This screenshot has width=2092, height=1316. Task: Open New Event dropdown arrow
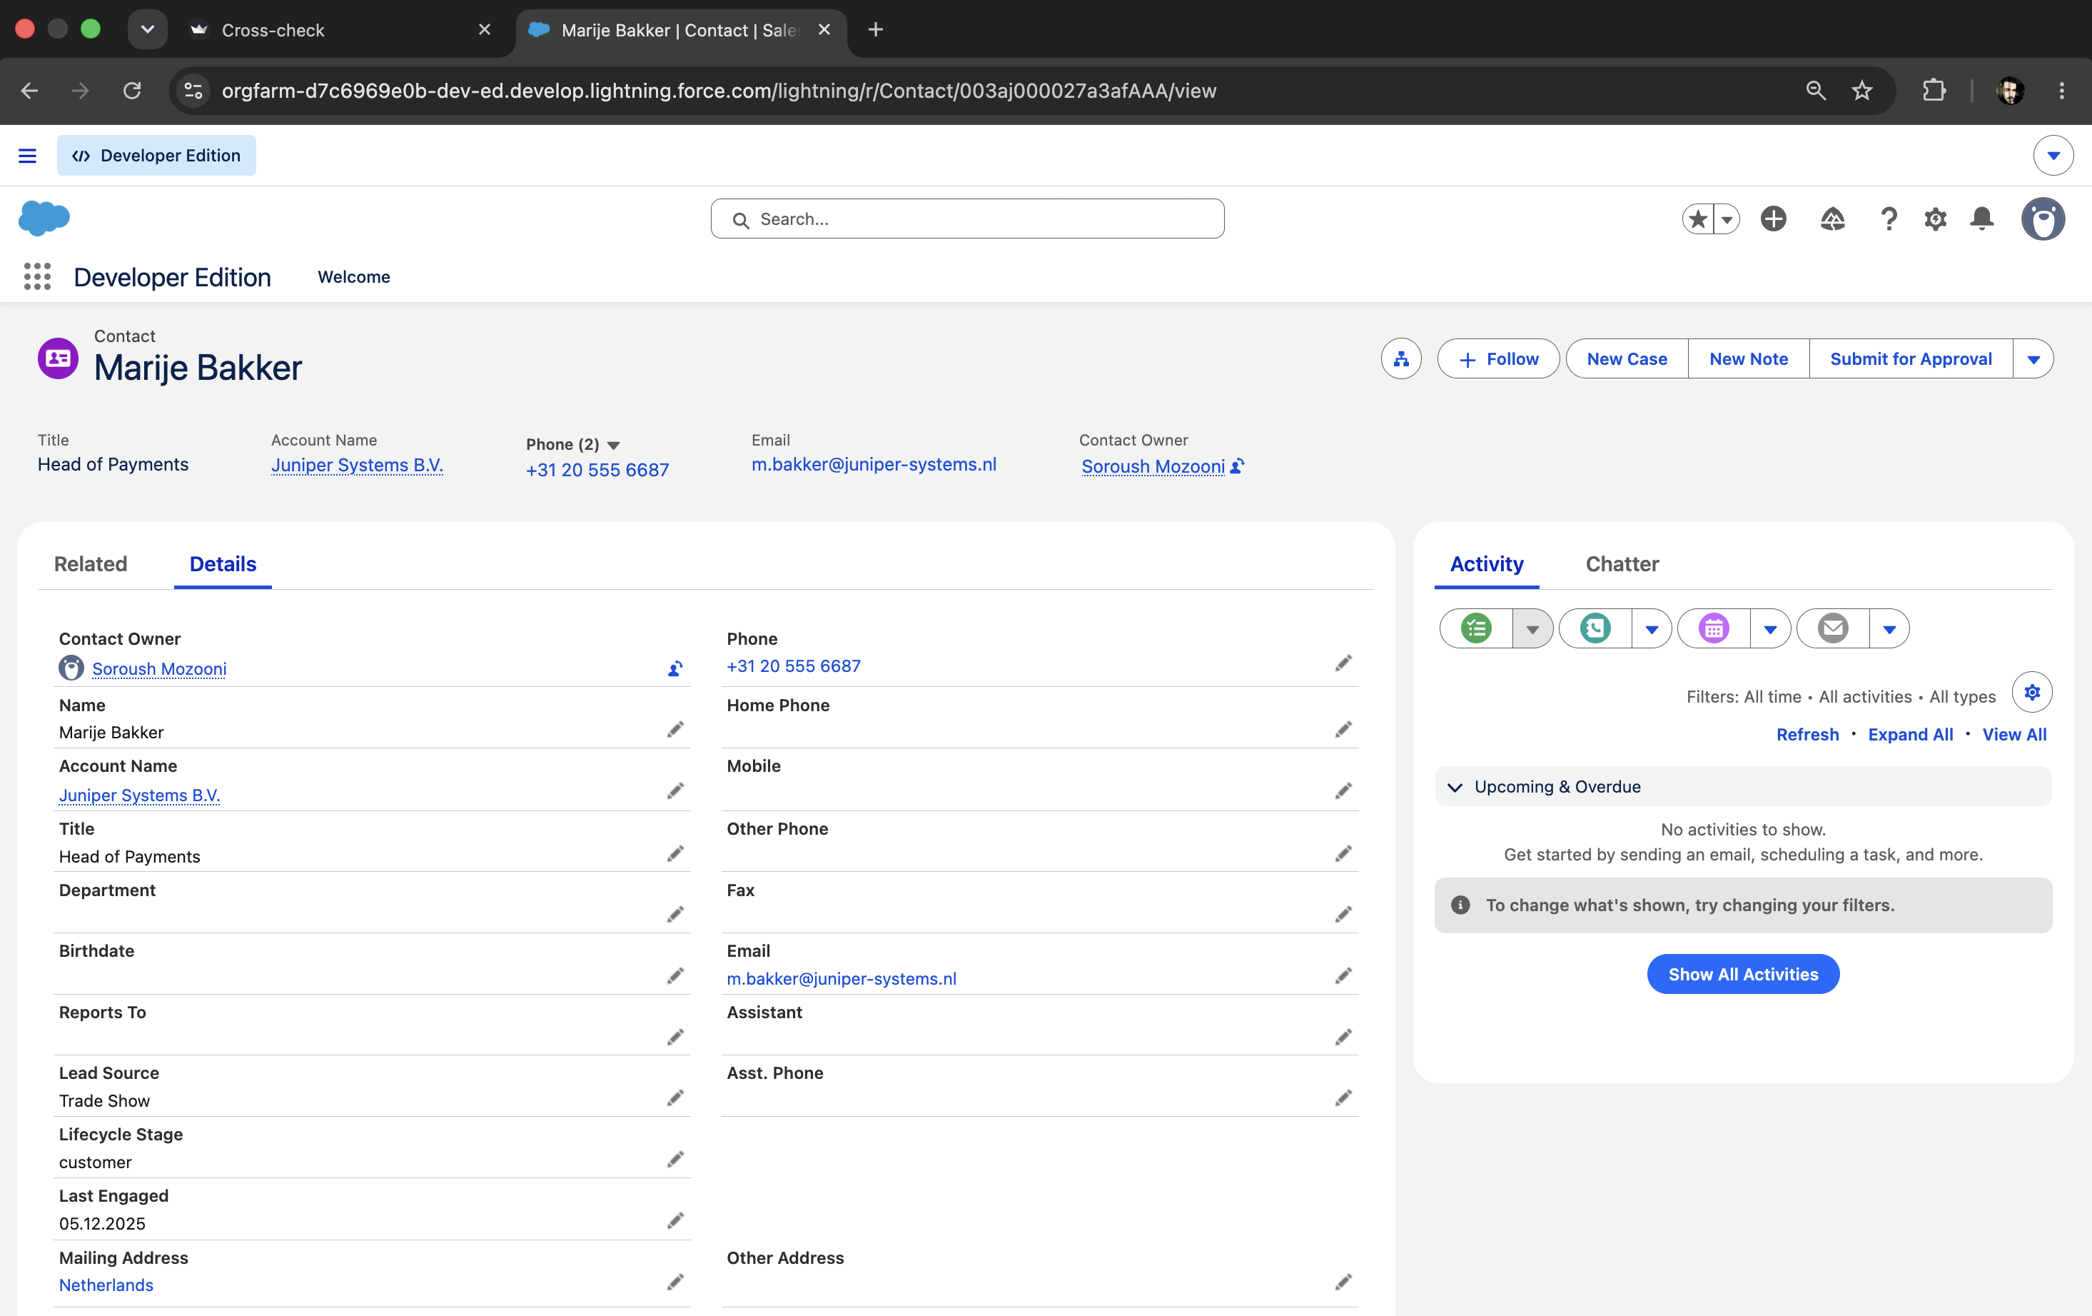click(1769, 628)
